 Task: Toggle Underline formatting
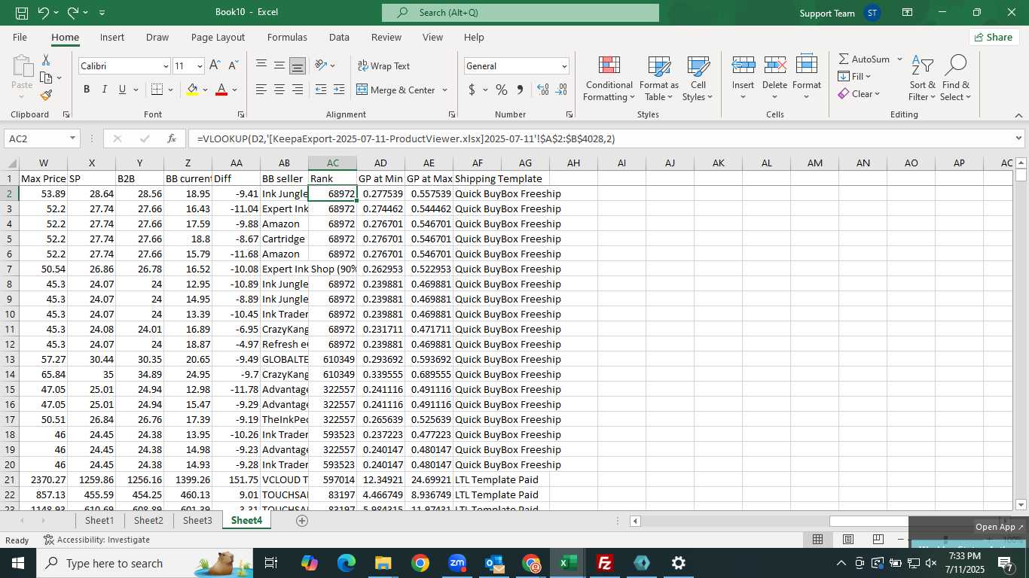(122, 90)
